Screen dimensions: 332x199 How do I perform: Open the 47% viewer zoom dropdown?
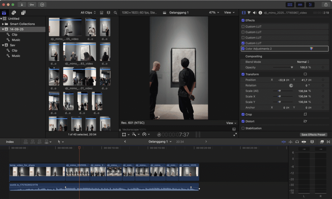(214, 13)
